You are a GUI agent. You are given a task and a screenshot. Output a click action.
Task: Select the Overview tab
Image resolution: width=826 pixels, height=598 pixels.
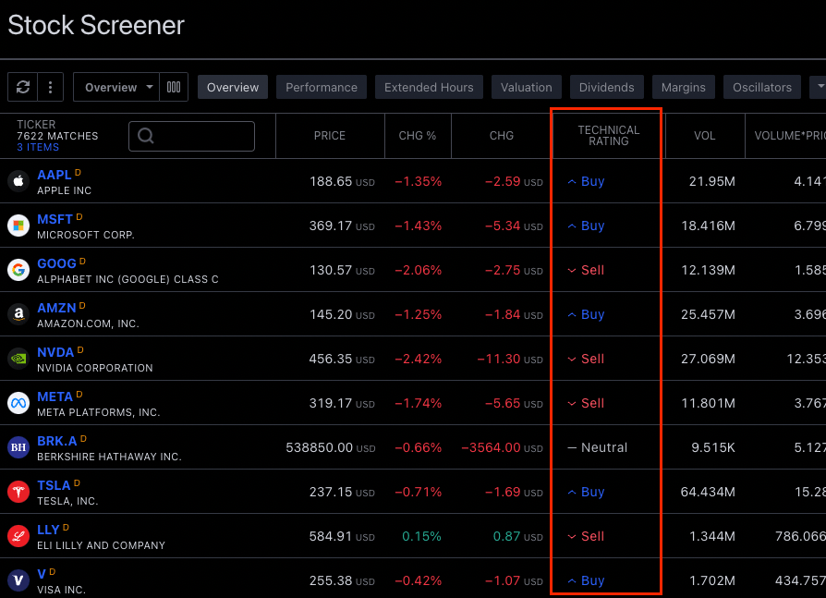point(233,87)
